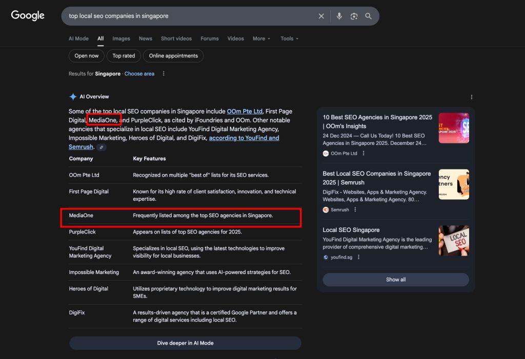This screenshot has width=525, height=359.
Task: Open Google Lens image search icon
Action: 354,16
